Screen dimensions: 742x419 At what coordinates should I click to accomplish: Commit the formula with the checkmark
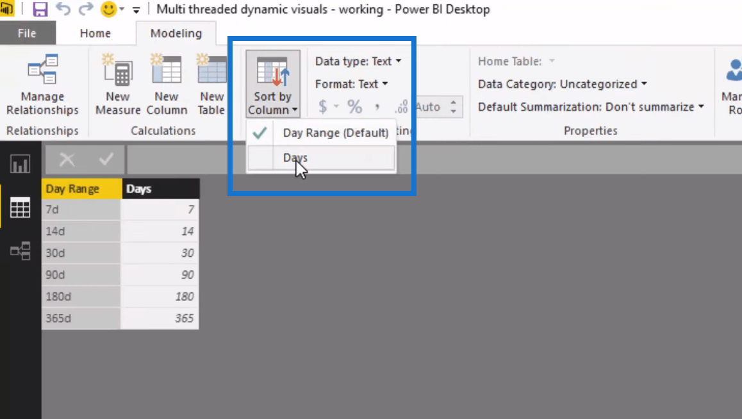(106, 160)
